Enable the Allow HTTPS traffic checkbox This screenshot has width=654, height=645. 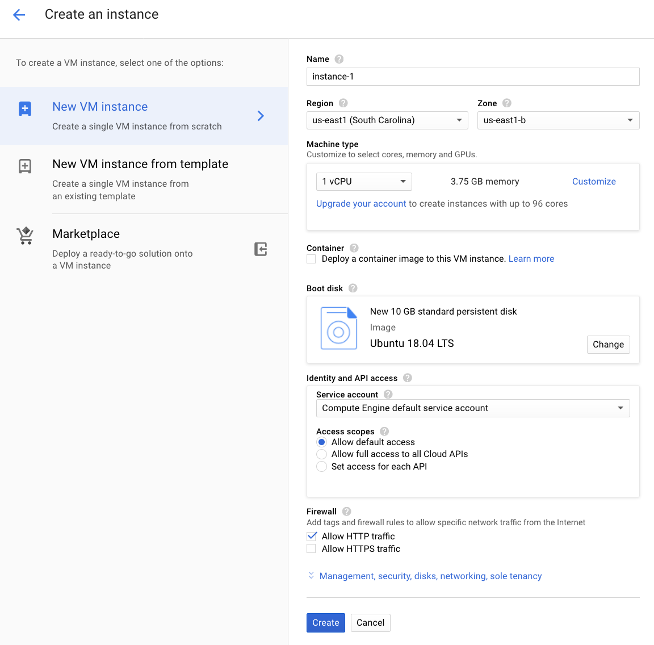tap(311, 548)
